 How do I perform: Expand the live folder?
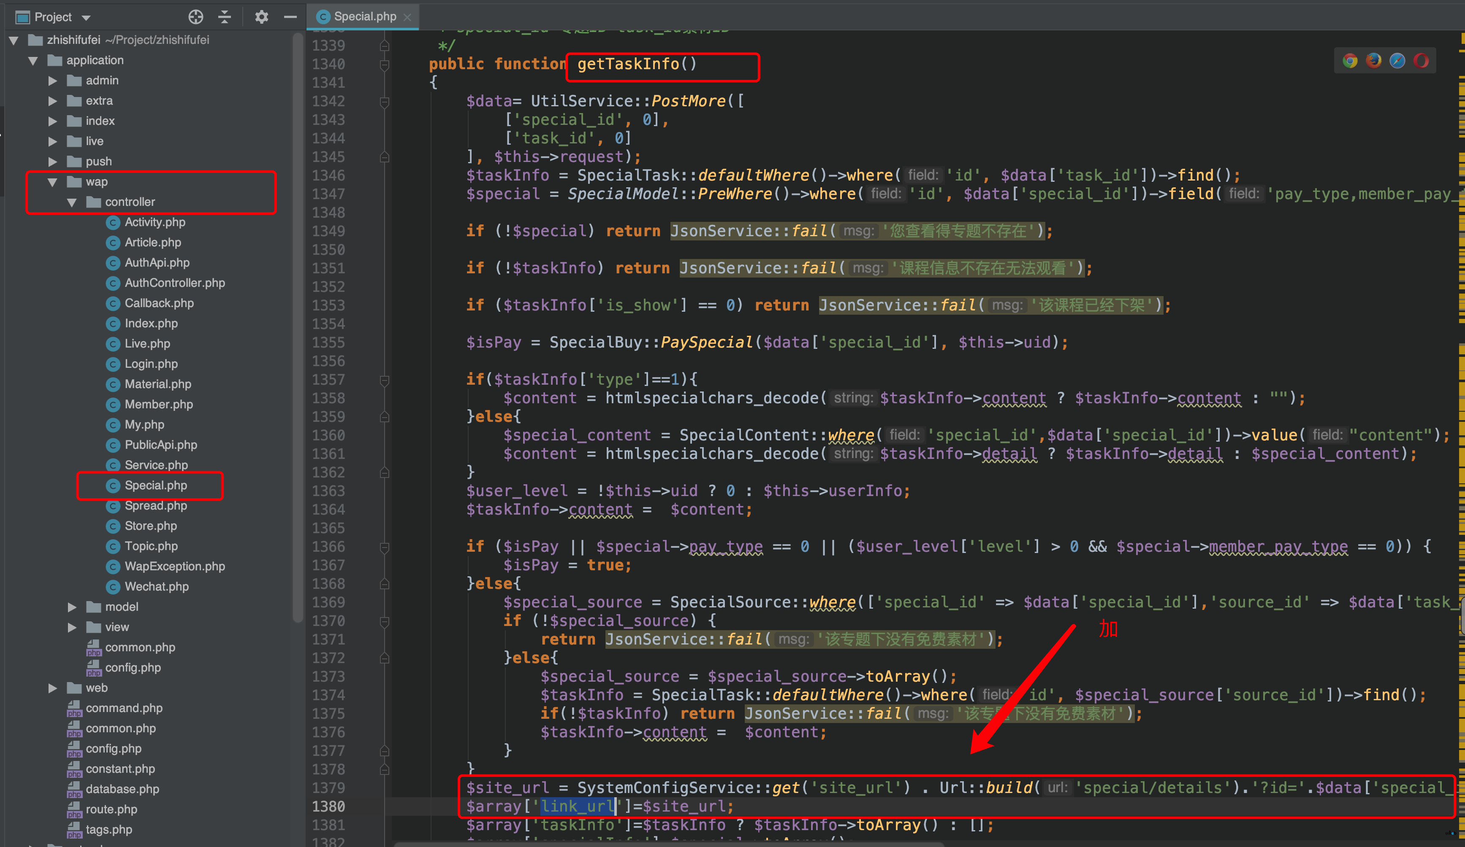pos(53,141)
